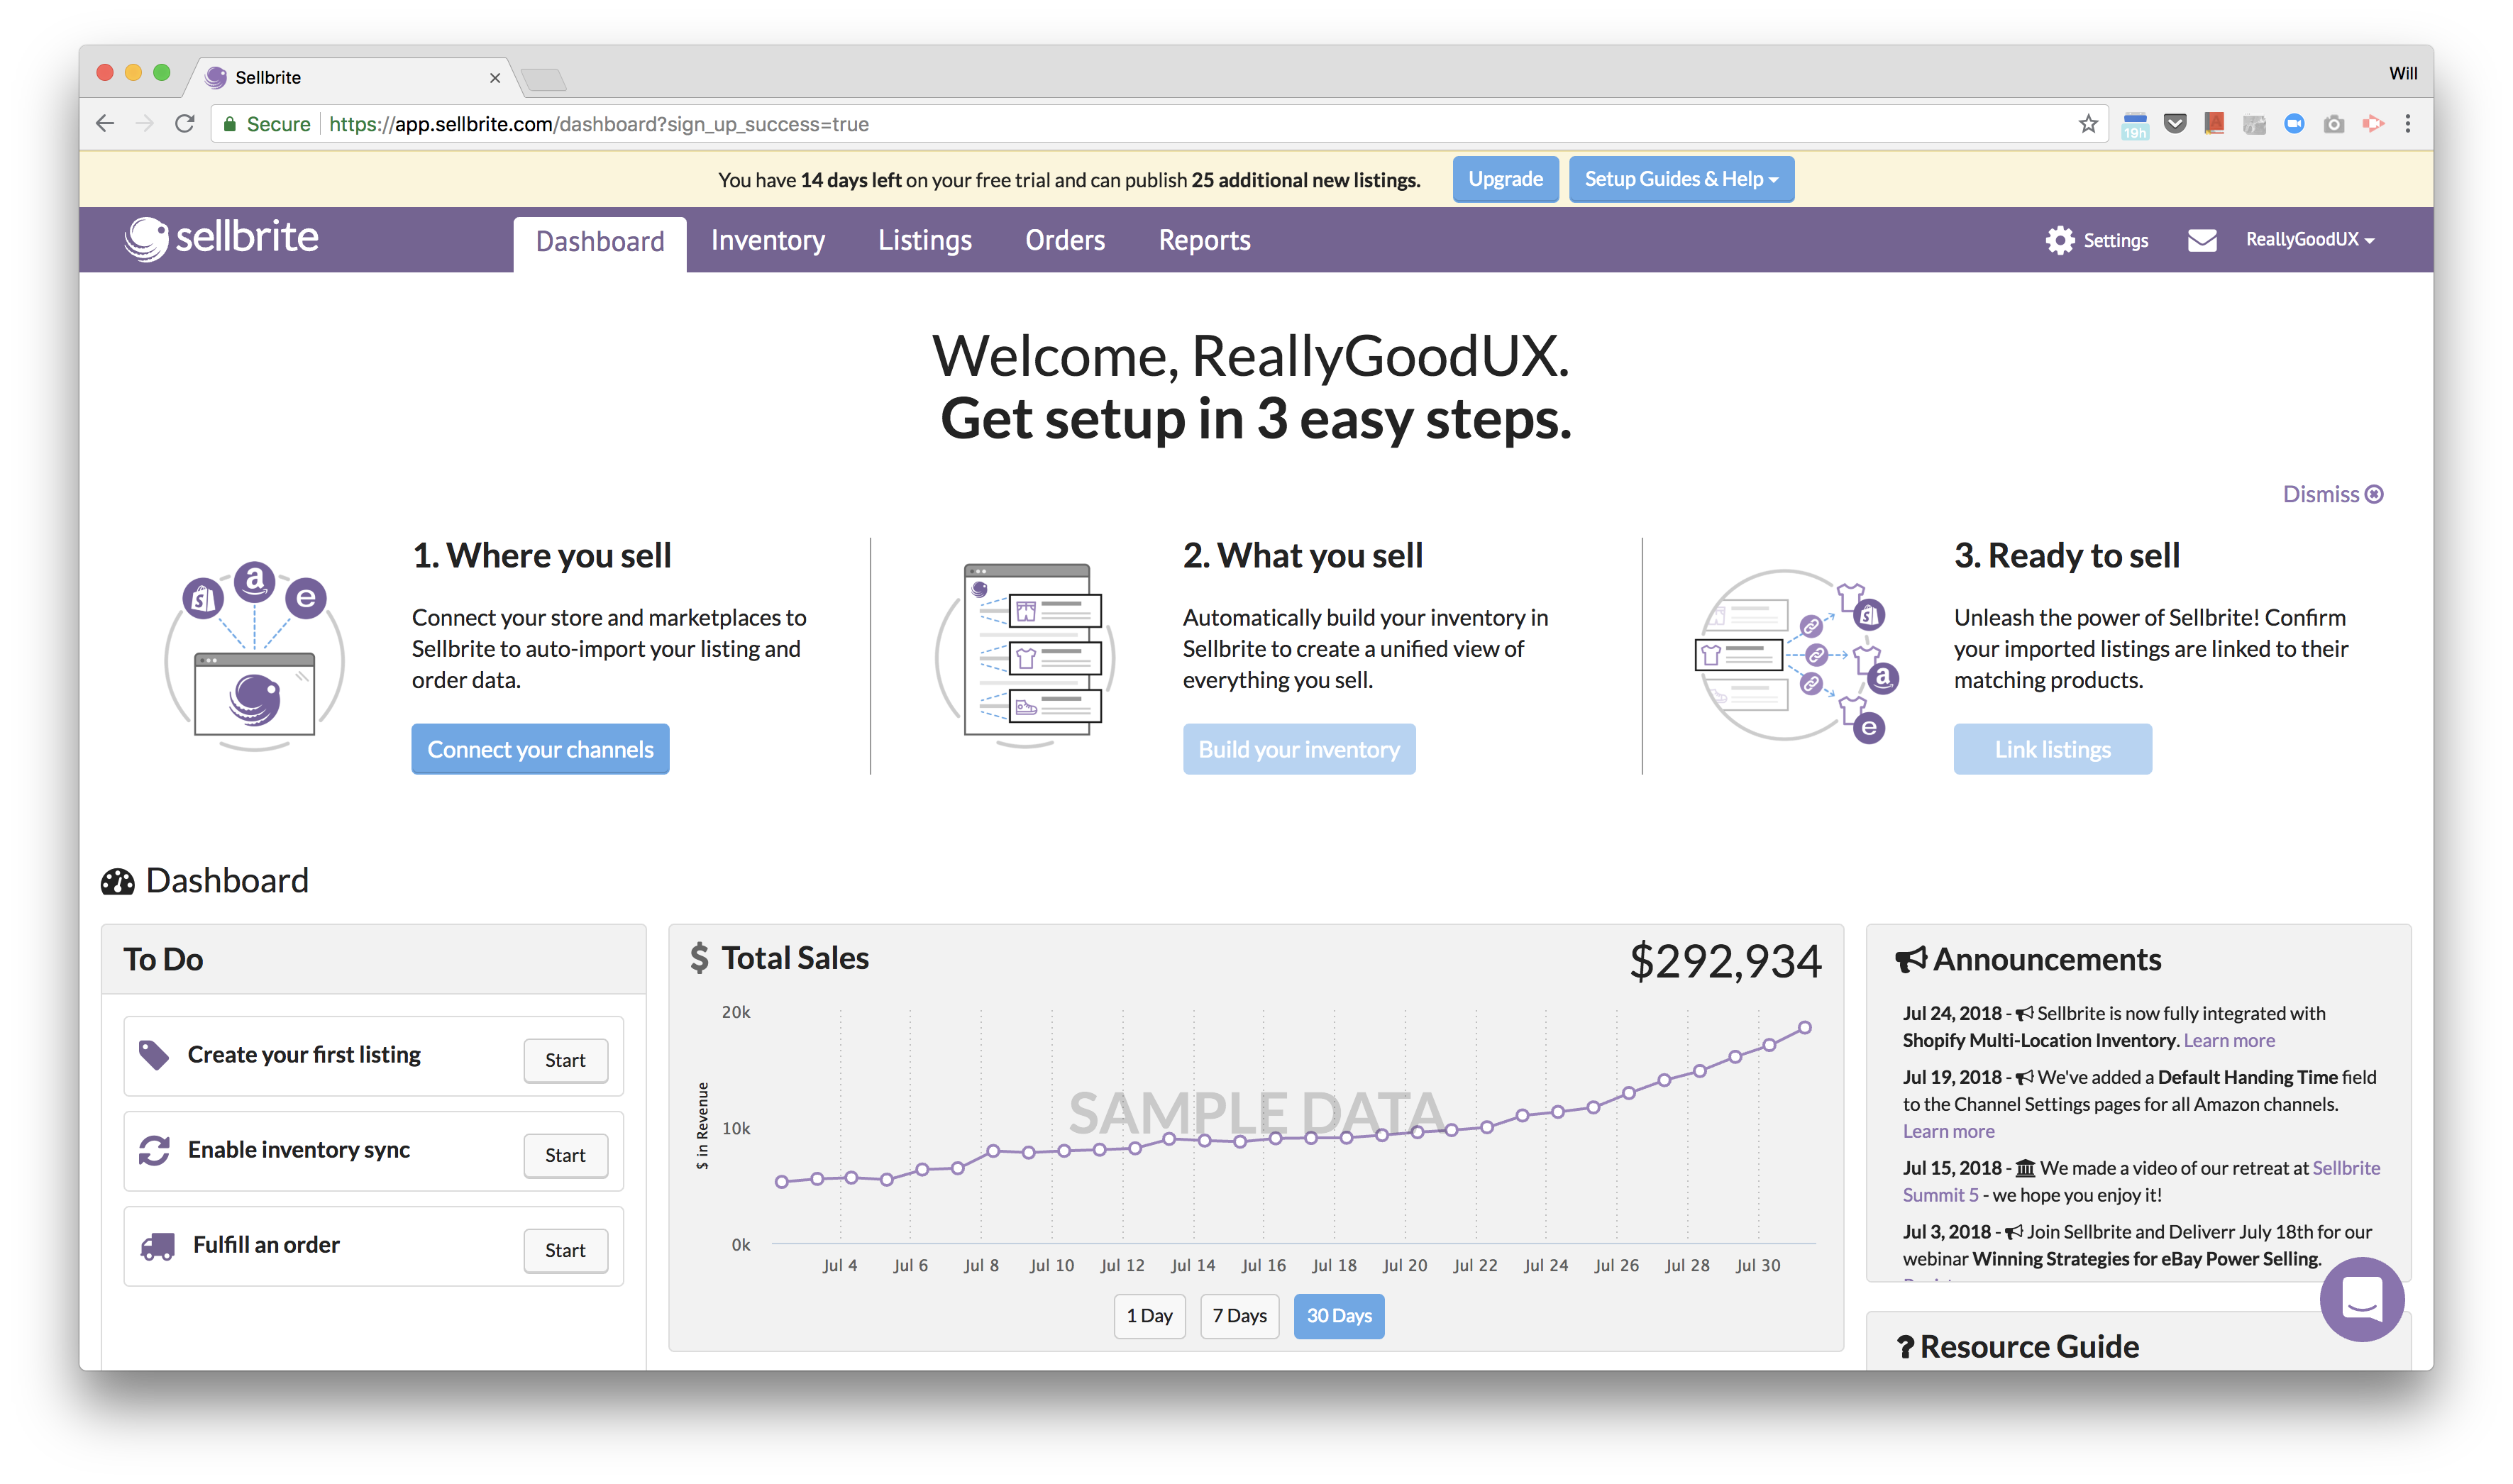Click the camera extension icon
2513x1484 pixels.
point(2333,124)
